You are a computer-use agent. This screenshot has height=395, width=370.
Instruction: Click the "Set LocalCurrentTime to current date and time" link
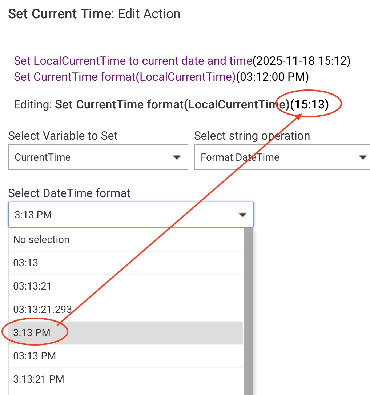click(x=133, y=61)
